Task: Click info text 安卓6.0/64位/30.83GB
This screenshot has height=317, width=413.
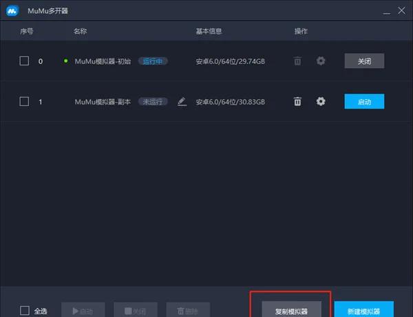Action: [230, 102]
